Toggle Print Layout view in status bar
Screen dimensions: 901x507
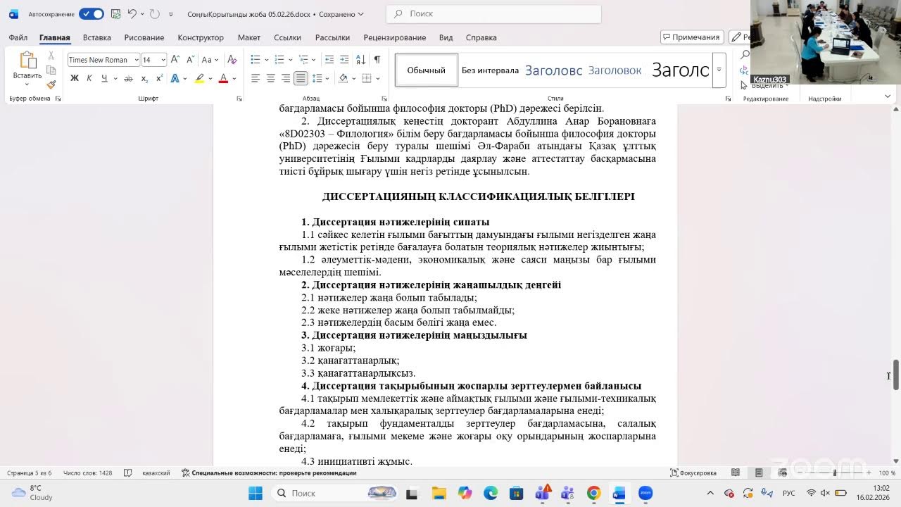pyautogui.click(x=759, y=473)
